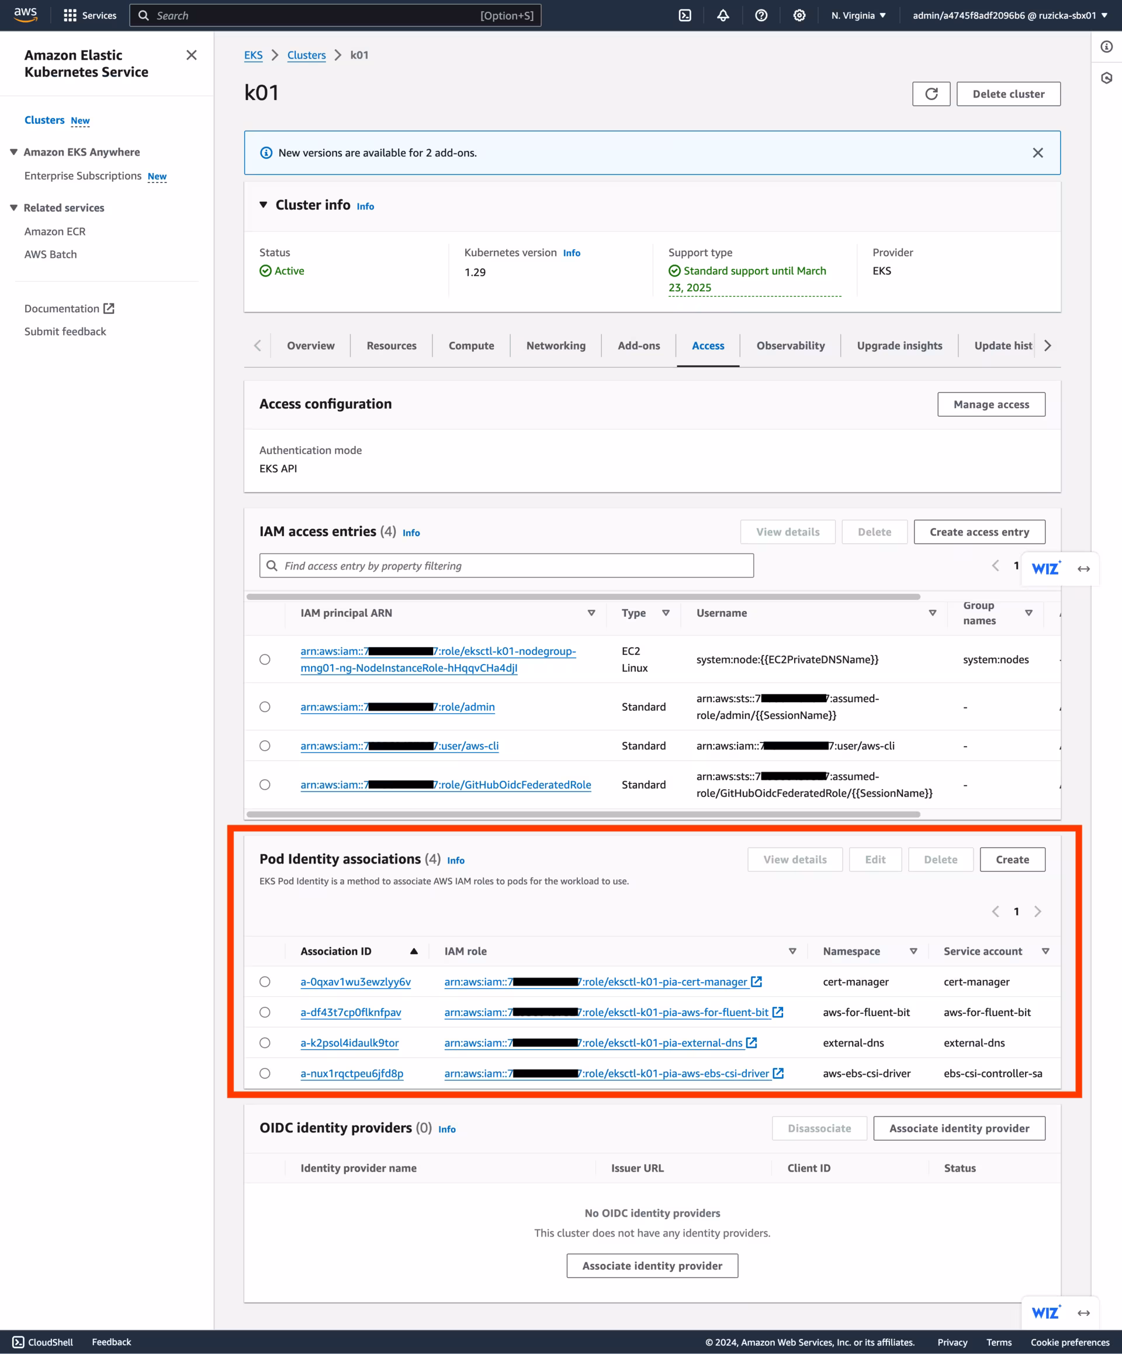Click the cluster refresh button icon
This screenshot has width=1122, height=1354.
click(x=930, y=94)
